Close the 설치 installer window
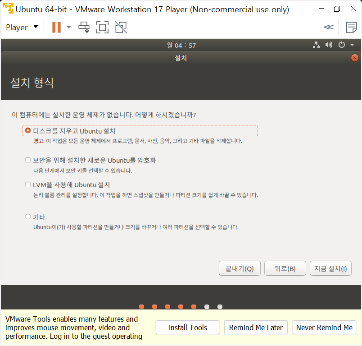Viewport: 362px width, 346px height. (x=355, y=58)
